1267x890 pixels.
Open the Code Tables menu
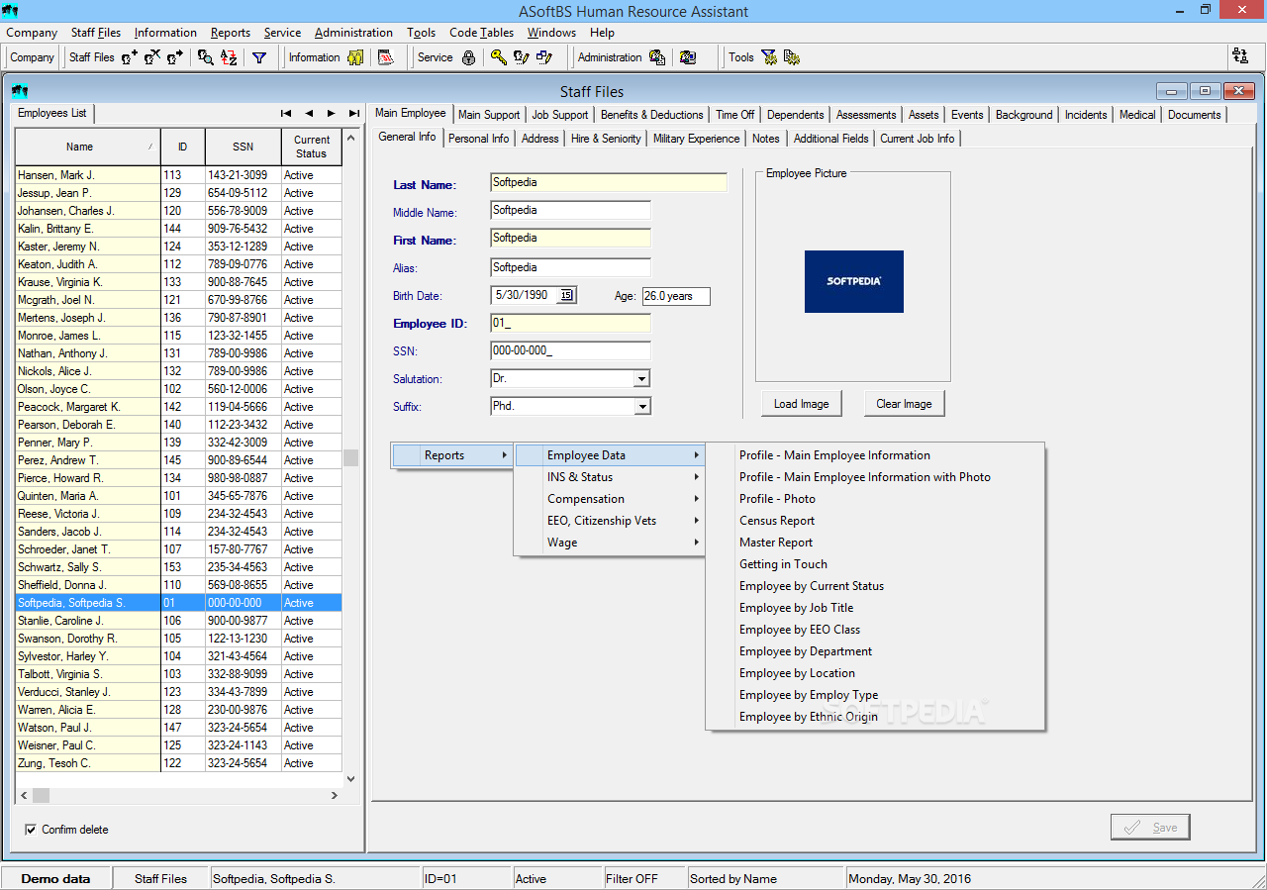point(481,33)
